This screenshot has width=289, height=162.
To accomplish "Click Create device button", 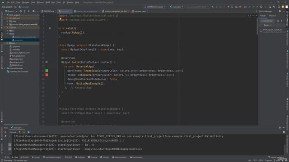I will [267, 21].
